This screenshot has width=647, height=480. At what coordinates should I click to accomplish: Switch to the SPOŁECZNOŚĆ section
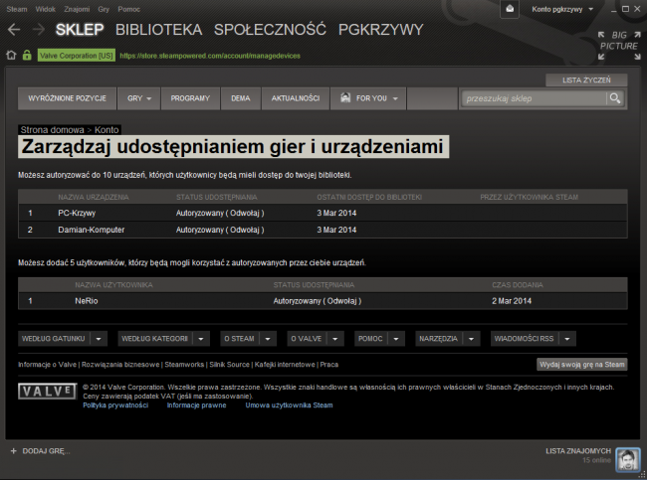point(270,30)
